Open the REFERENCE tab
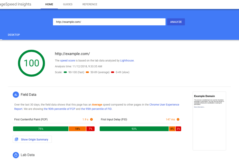Image resolution: width=239 pixels, height=159 pixels. (x=90, y=4)
